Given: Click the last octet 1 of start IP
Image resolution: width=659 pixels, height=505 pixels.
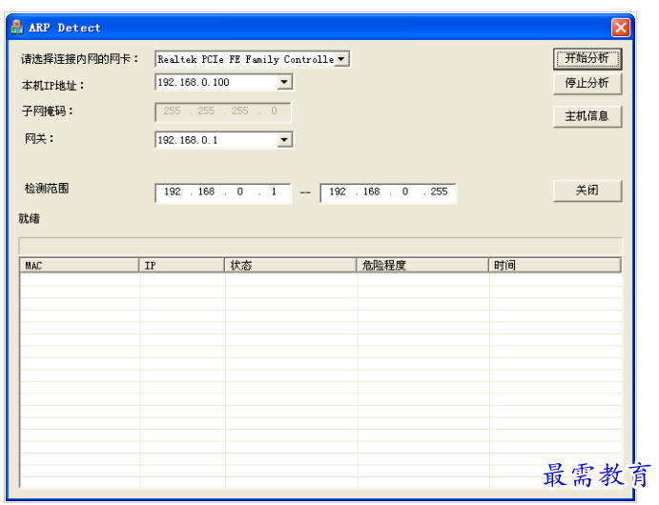Looking at the screenshot, I should tap(274, 192).
